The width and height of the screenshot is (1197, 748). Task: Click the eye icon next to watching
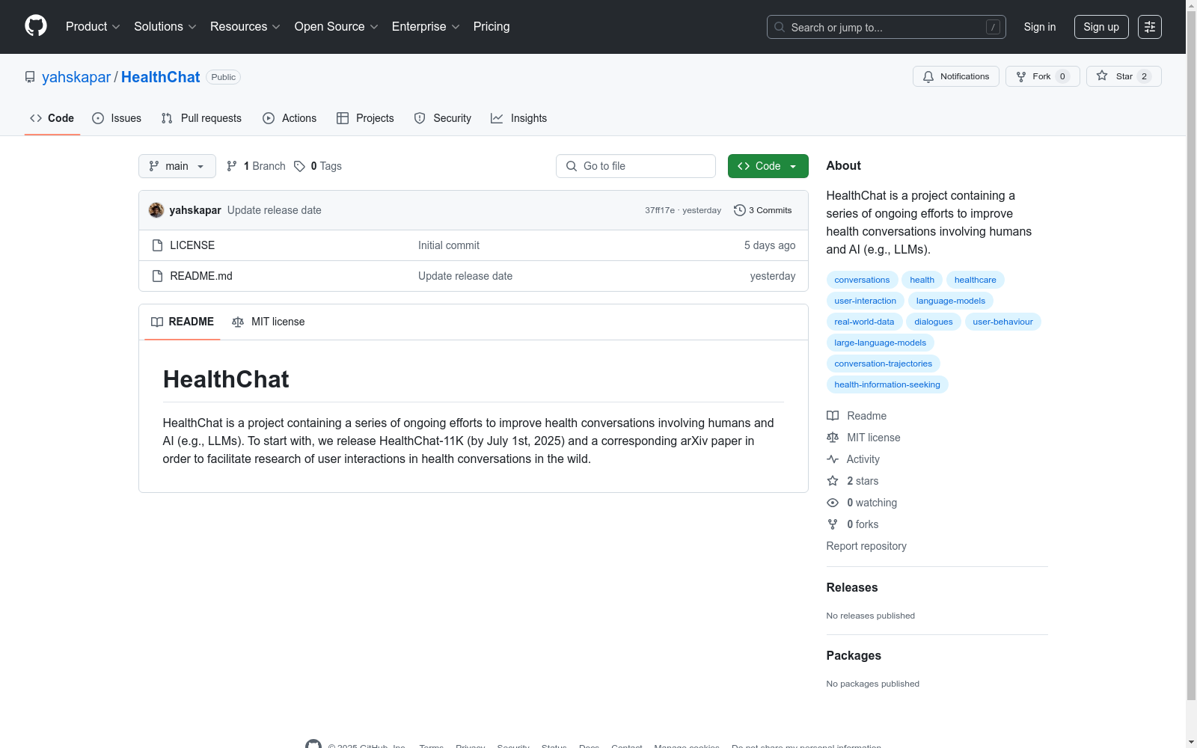click(833, 503)
